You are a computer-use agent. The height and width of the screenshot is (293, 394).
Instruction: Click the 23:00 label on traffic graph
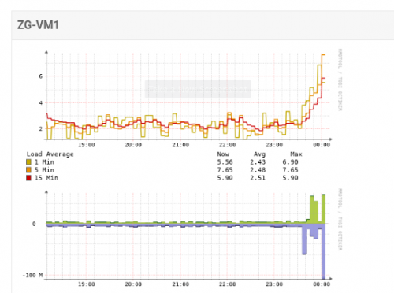pos(274,284)
